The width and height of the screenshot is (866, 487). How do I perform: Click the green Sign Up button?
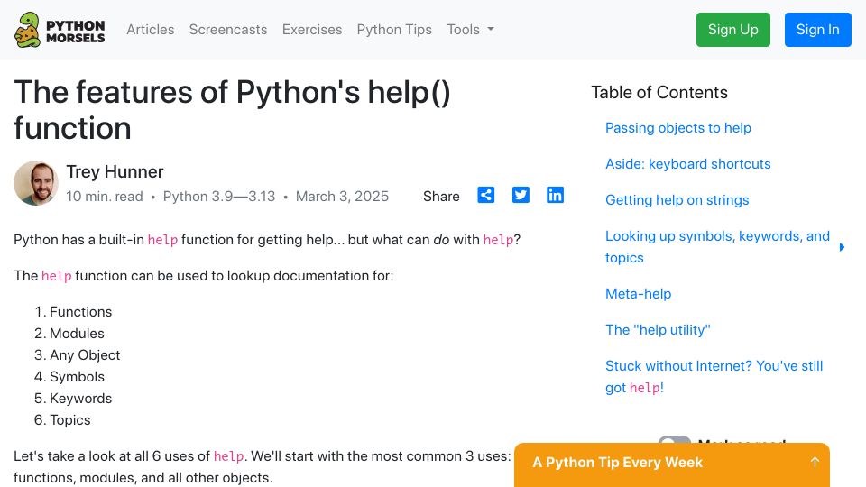(732, 29)
